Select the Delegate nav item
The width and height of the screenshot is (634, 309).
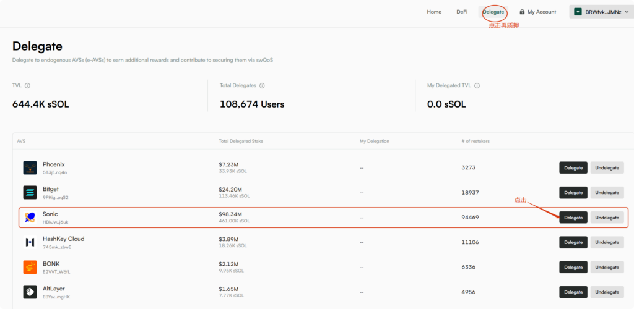pos(493,12)
